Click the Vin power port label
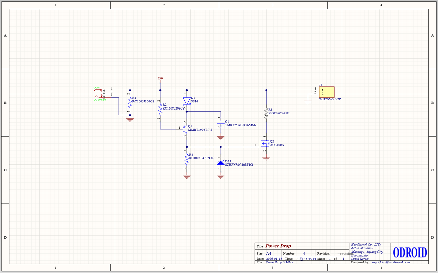This screenshot has width=438, height=273. click(x=160, y=78)
